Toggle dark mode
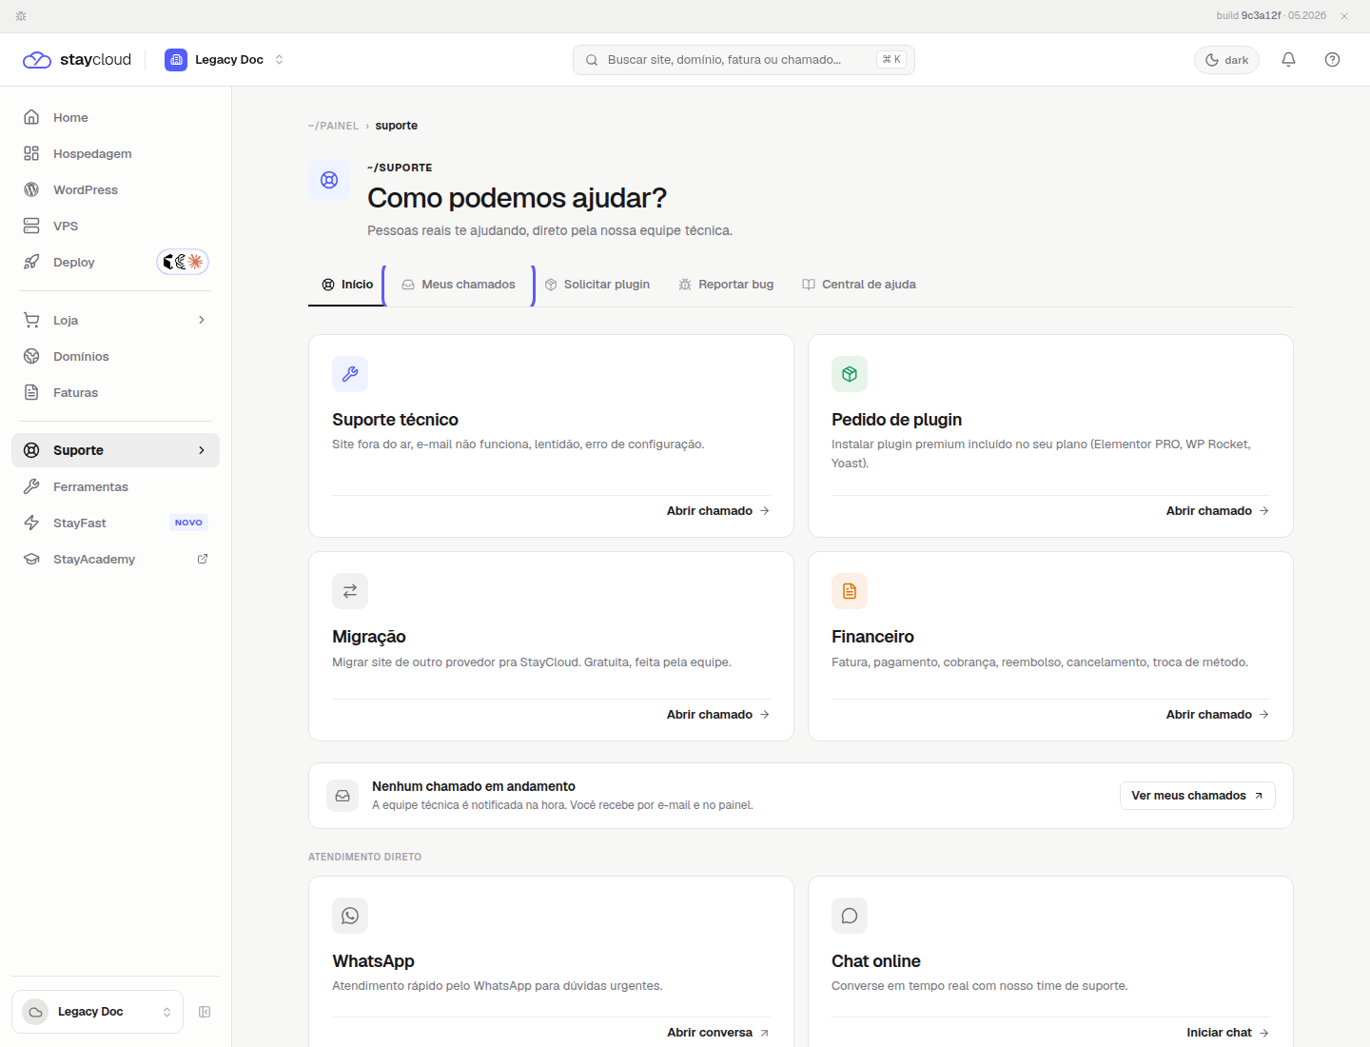Screen dimensions: 1370x1047 click(x=1226, y=60)
